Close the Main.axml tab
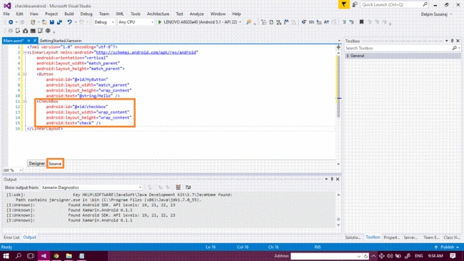This screenshot has width=464, height=261. 35,41
